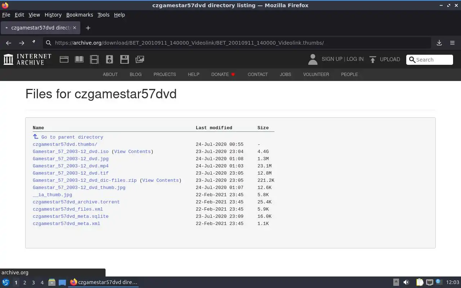View Contents of the dic-files.zip
Image resolution: width=461 pixels, height=288 pixels.
coord(160,180)
